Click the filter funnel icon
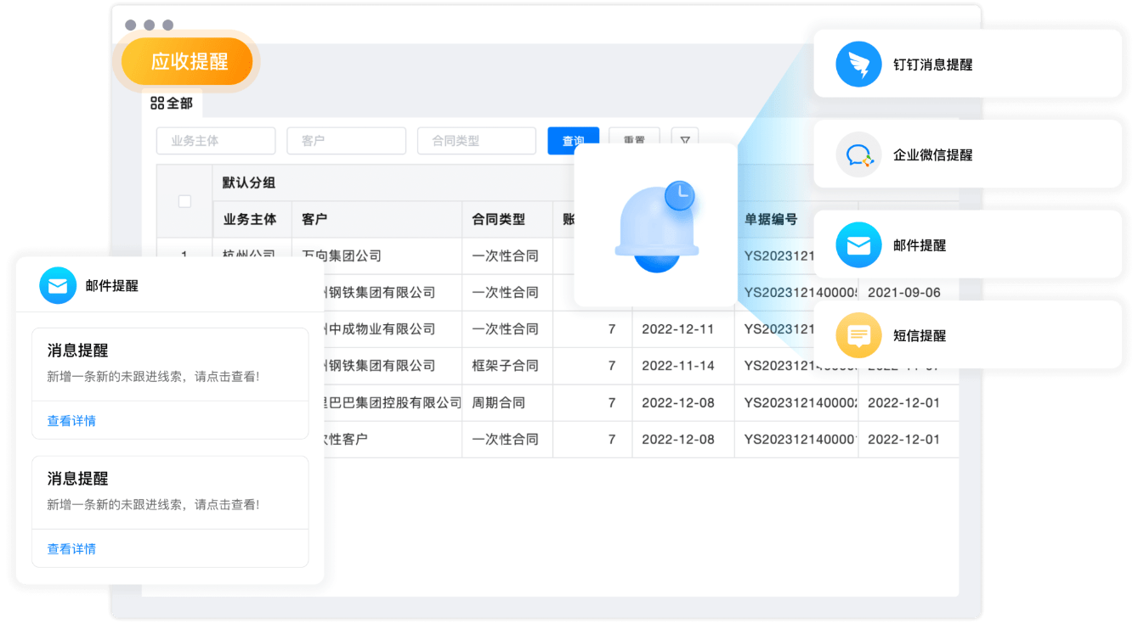1138x623 pixels. 684,141
